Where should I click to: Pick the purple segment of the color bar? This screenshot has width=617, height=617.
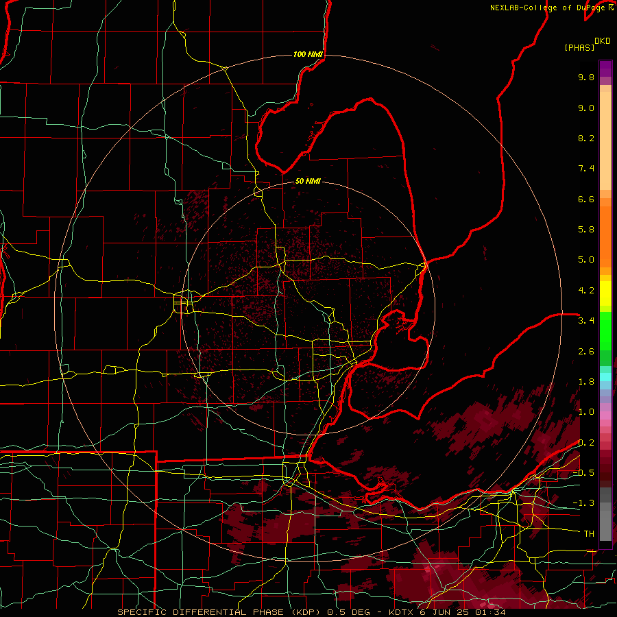tap(605, 69)
